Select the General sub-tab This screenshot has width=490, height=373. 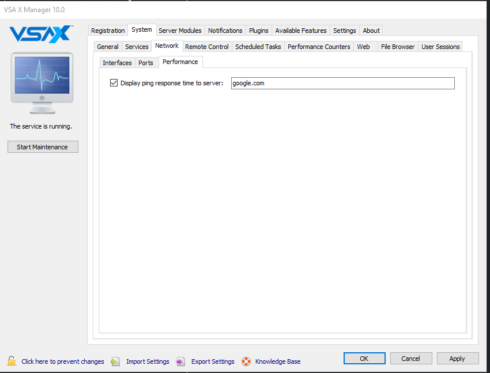click(108, 47)
